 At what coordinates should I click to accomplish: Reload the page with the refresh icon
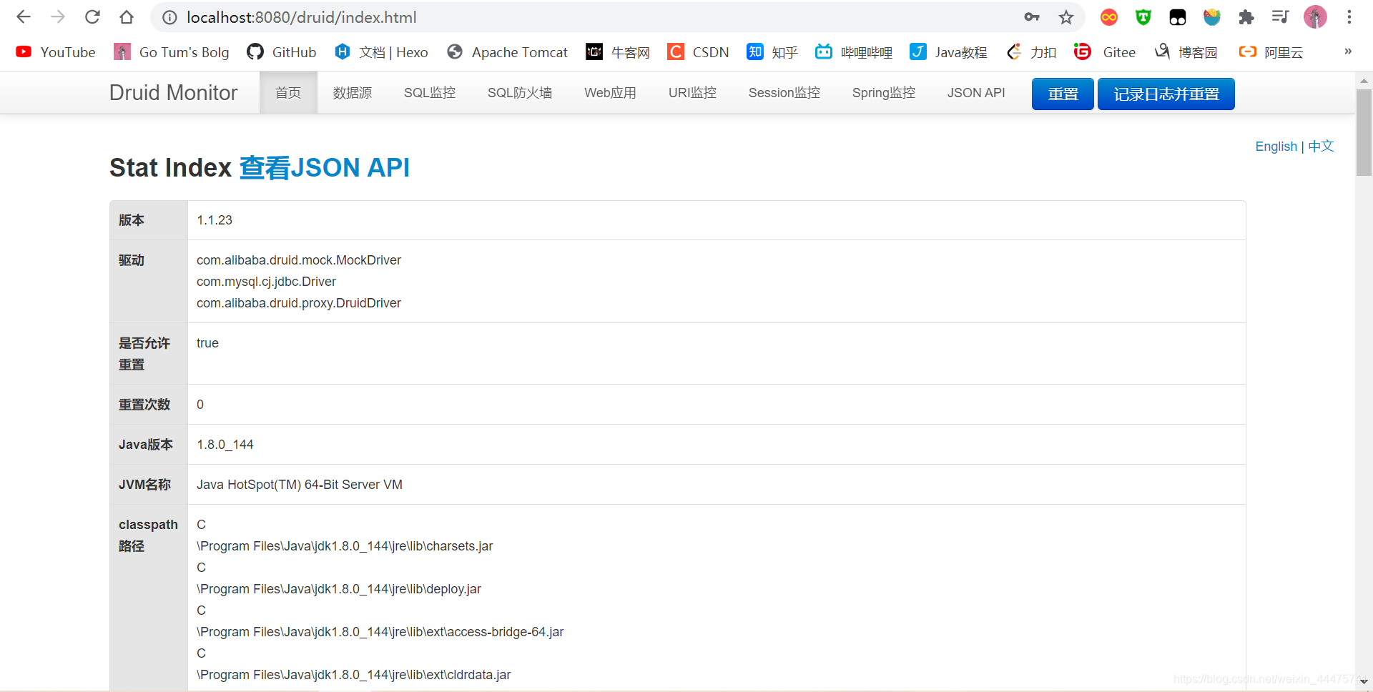pos(92,17)
